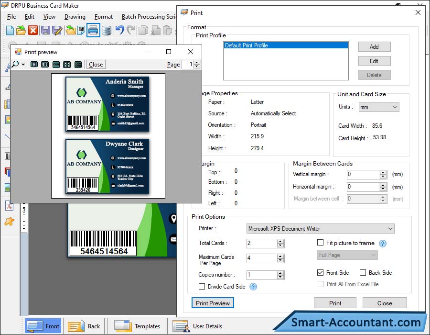
Task: Show two pages layout in Print preview
Action: coord(45,65)
